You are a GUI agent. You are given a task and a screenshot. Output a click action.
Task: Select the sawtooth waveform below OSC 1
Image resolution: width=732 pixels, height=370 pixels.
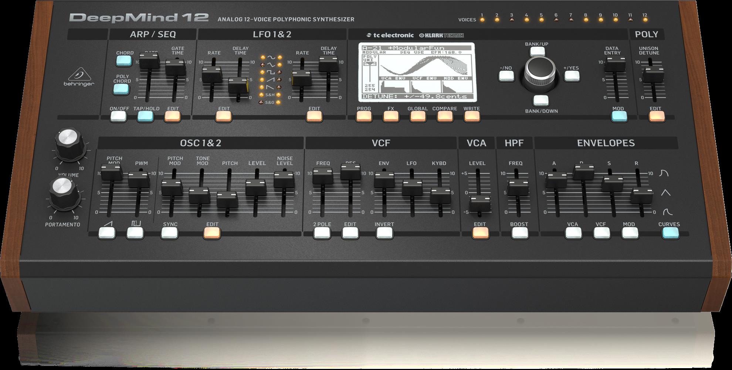[107, 232]
